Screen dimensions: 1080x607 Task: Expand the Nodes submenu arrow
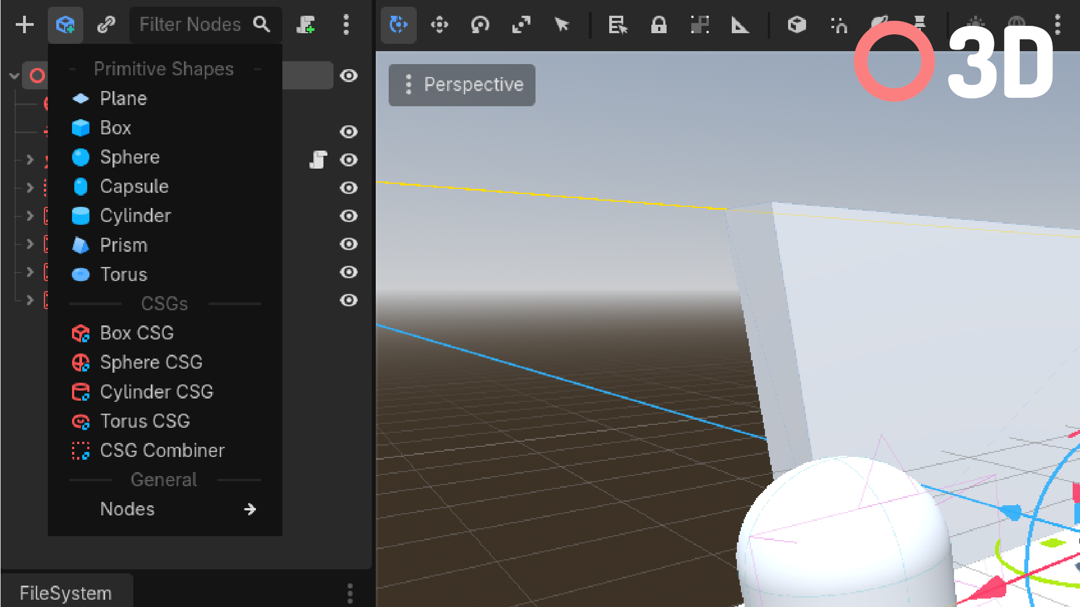click(250, 509)
